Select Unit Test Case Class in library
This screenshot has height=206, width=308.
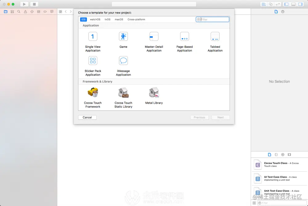click(279, 192)
